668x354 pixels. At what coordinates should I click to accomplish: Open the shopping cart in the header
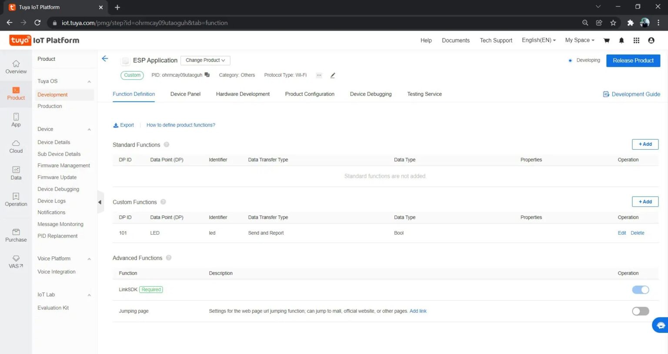click(x=607, y=40)
